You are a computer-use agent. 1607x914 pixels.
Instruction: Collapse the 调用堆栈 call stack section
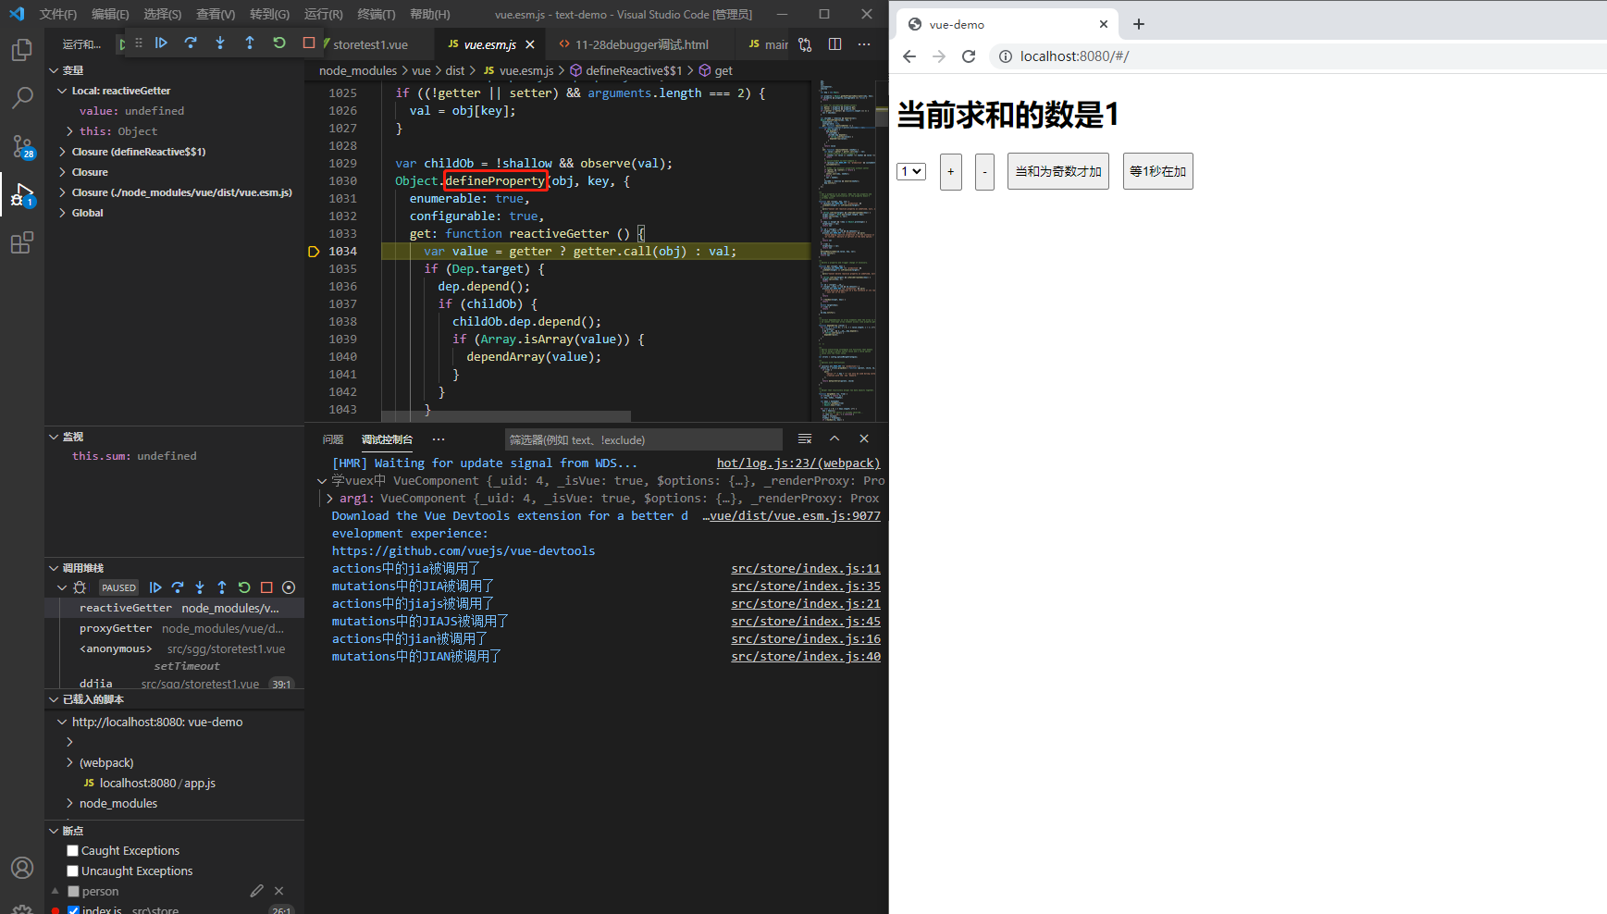tap(54, 568)
